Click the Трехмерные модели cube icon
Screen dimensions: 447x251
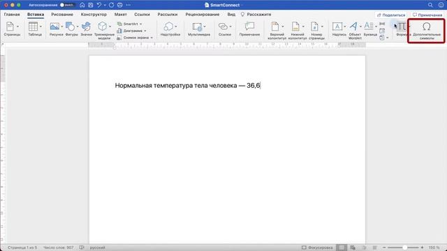point(102,26)
